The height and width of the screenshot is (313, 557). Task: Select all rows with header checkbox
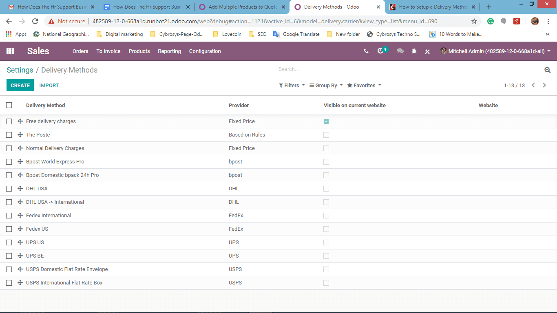(x=9, y=105)
